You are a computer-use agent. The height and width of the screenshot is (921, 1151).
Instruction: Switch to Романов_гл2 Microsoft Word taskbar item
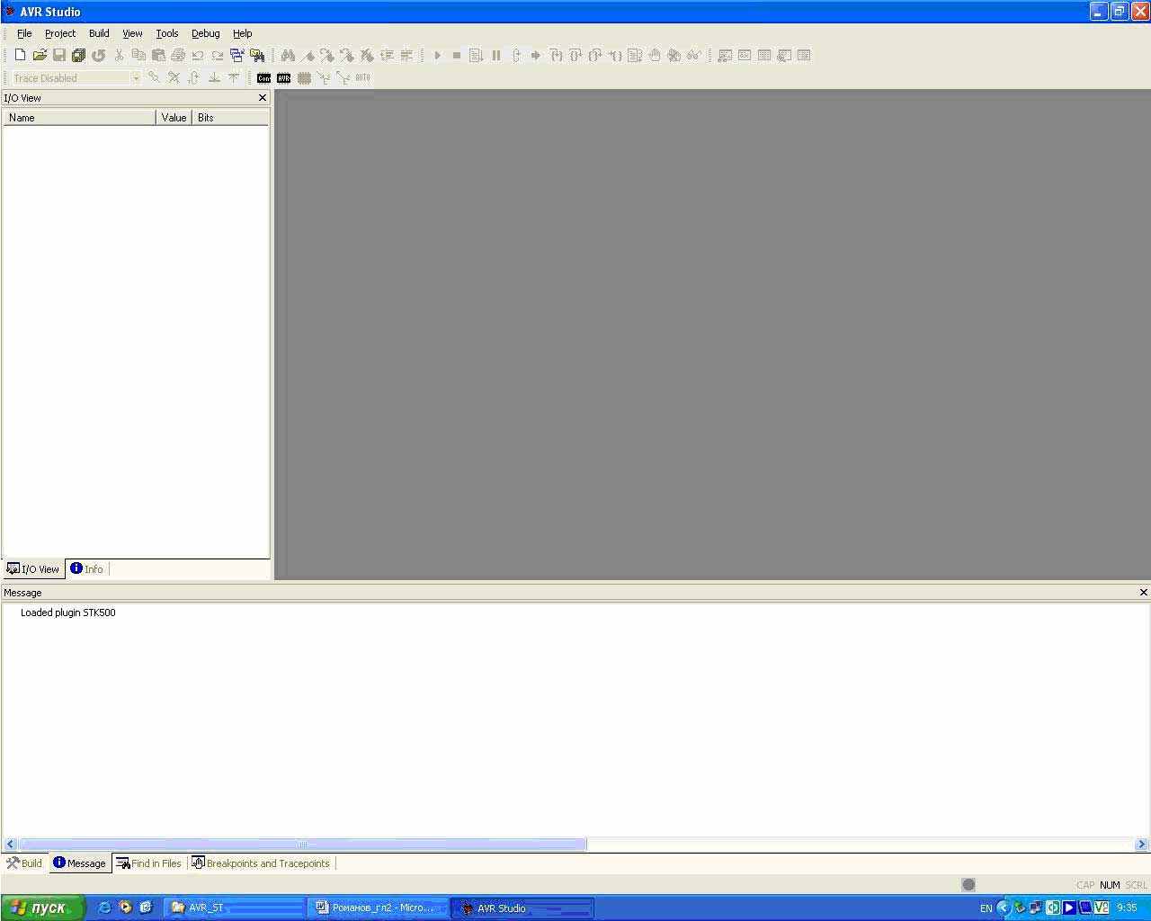[x=379, y=908]
